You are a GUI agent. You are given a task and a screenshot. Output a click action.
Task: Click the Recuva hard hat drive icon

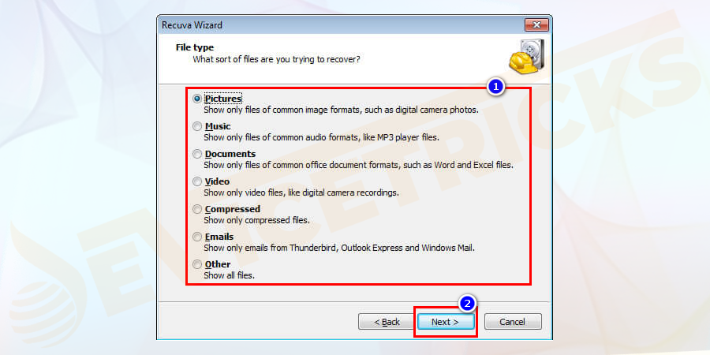pyautogui.click(x=525, y=56)
